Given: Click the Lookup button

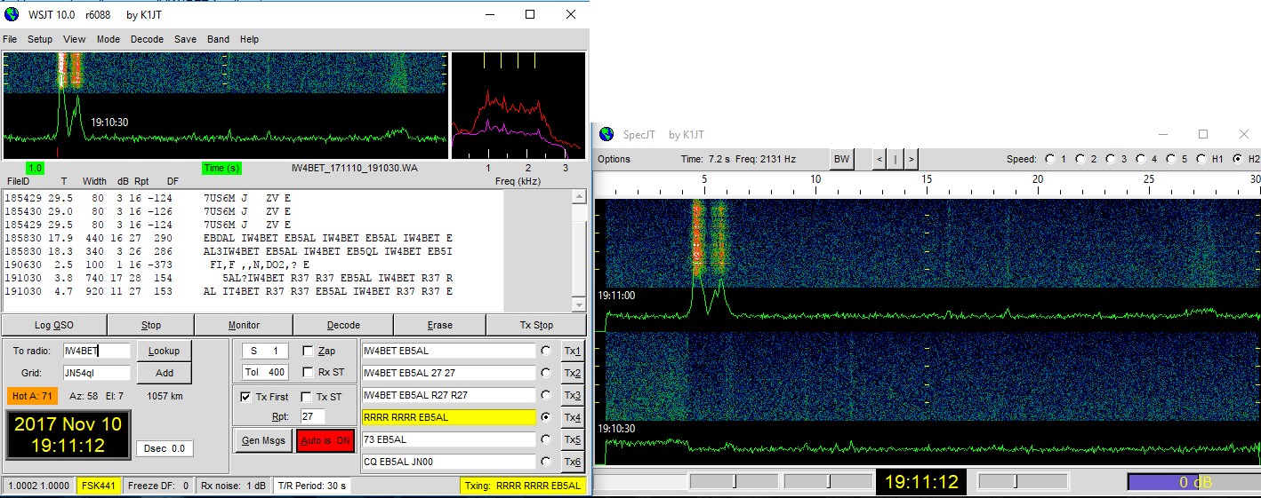Looking at the screenshot, I should (164, 351).
